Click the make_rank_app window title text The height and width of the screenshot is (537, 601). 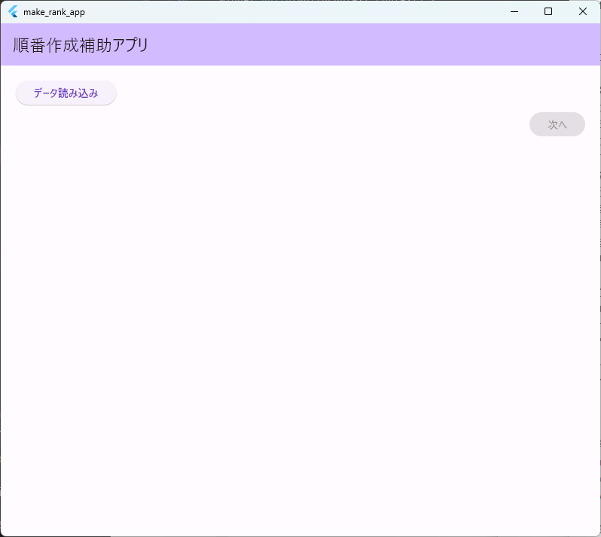point(53,12)
